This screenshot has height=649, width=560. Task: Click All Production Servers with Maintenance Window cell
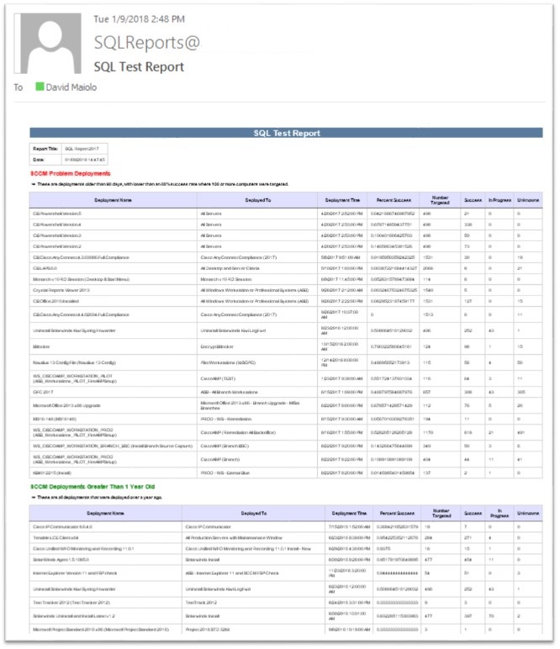[254, 538]
